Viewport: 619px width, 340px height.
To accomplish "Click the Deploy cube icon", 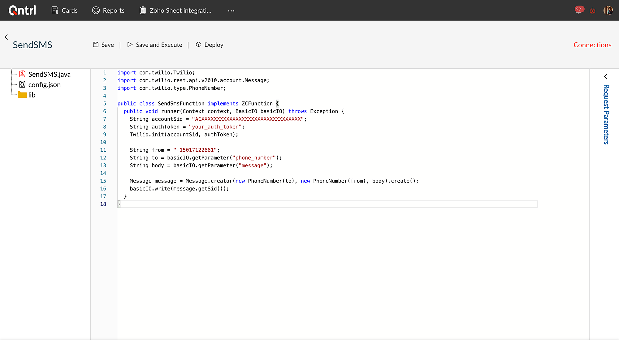I will click(x=199, y=45).
